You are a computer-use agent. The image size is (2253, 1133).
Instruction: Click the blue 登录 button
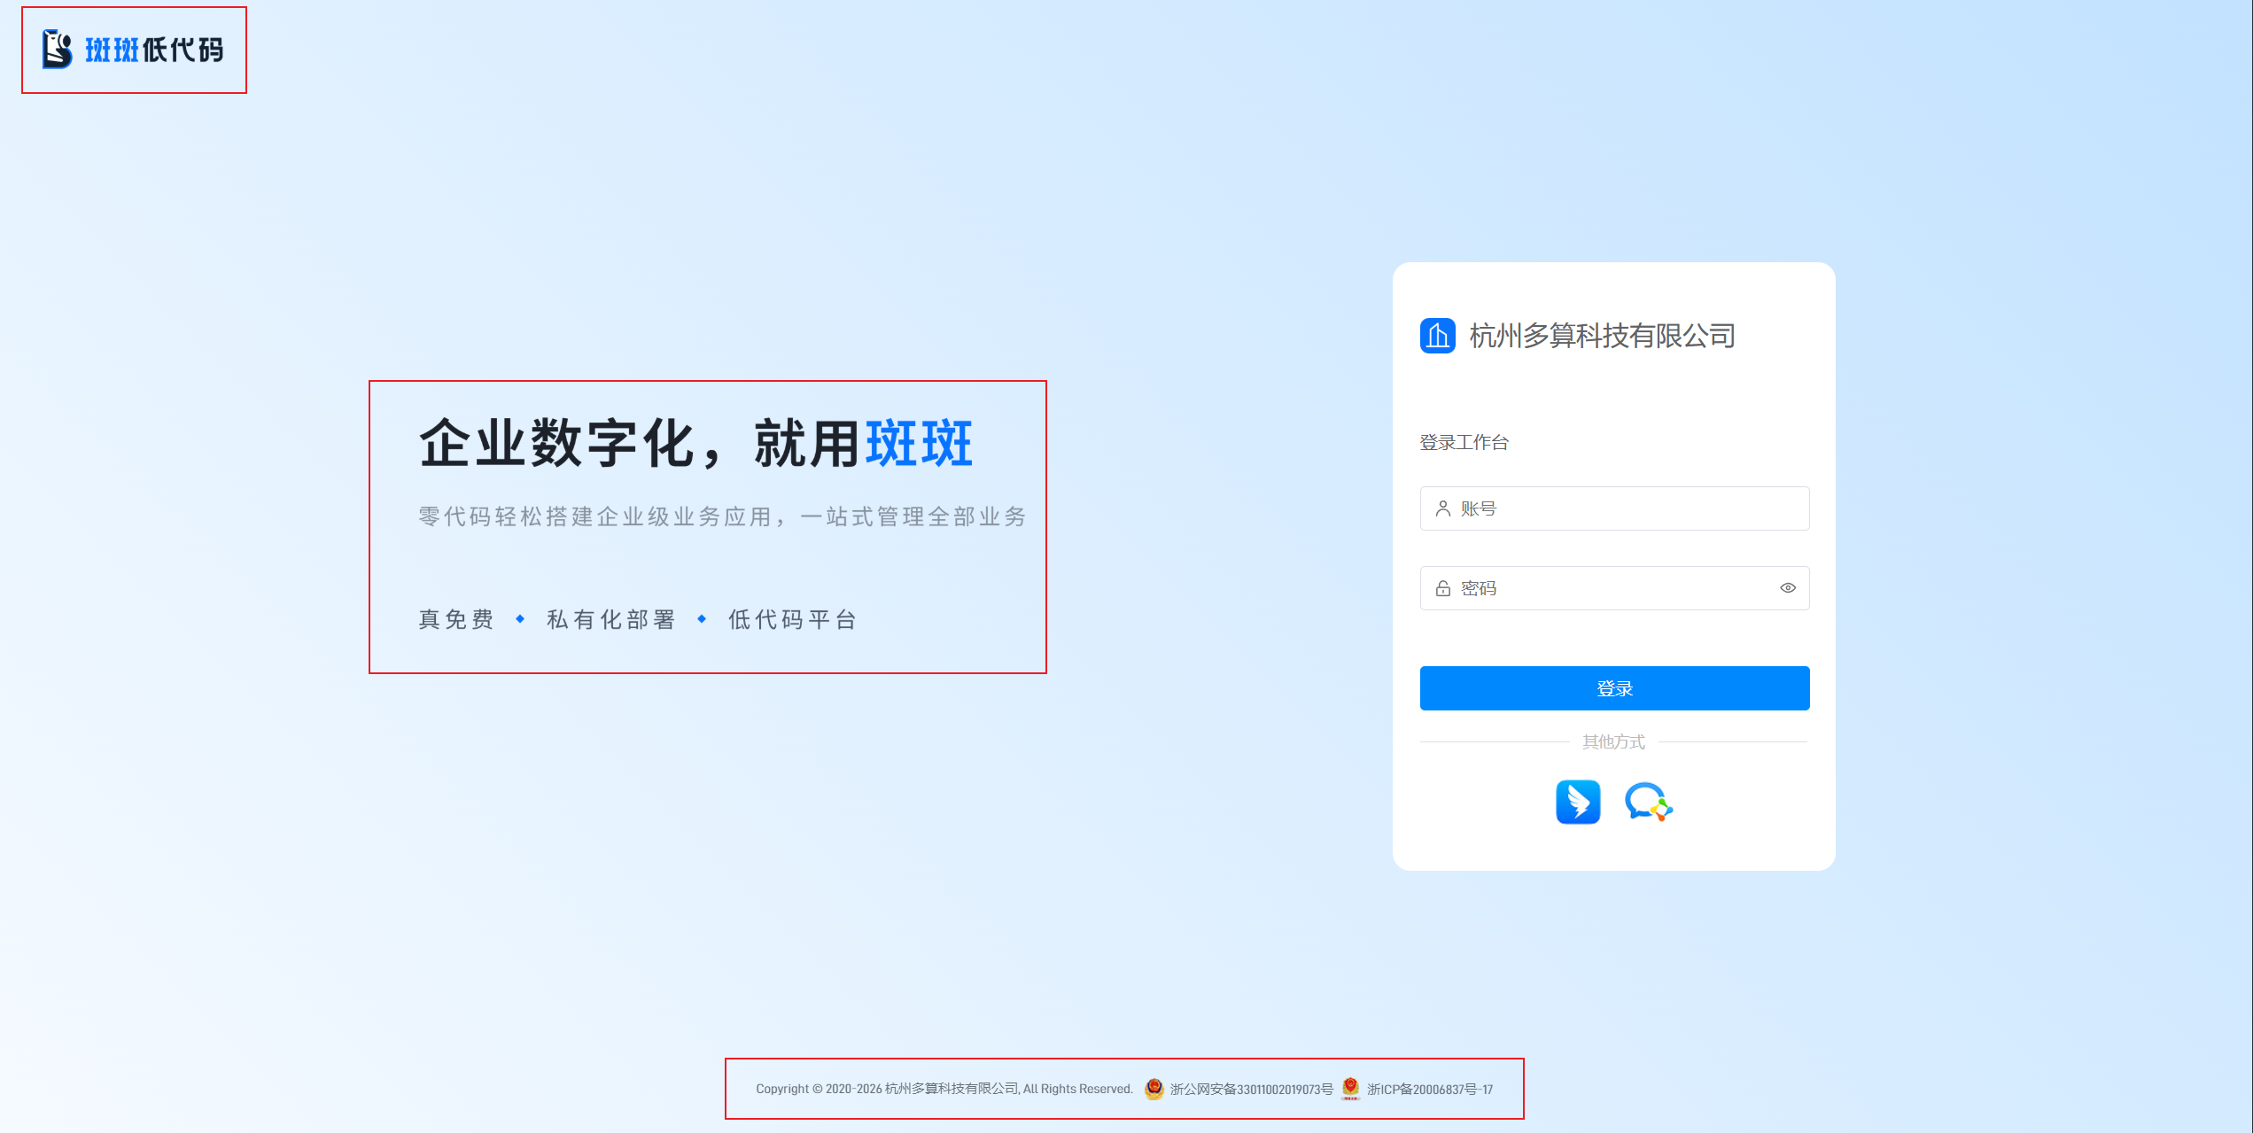(1614, 688)
